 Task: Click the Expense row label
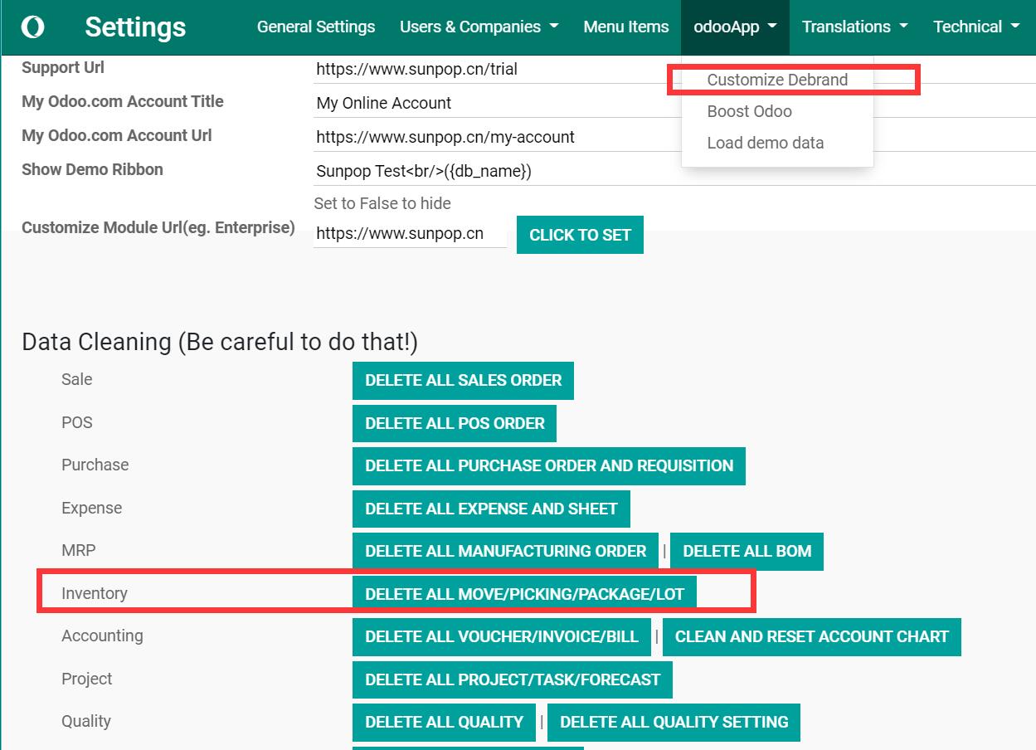[91, 508]
